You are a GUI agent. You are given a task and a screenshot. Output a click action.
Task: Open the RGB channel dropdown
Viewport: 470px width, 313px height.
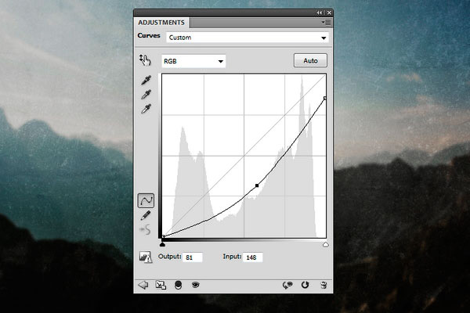tap(193, 61)
